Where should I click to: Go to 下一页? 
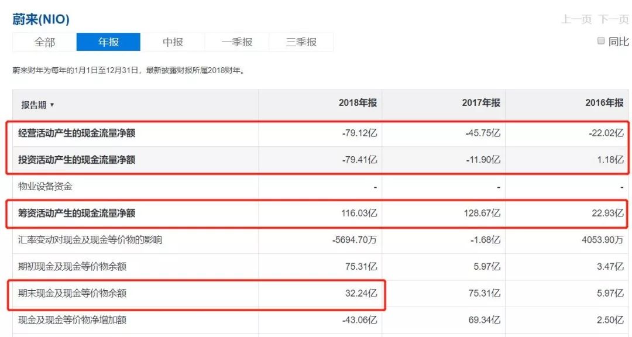coord(613,19)
